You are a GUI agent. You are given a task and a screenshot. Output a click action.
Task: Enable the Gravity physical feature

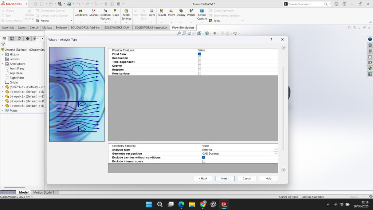[200, 66]
